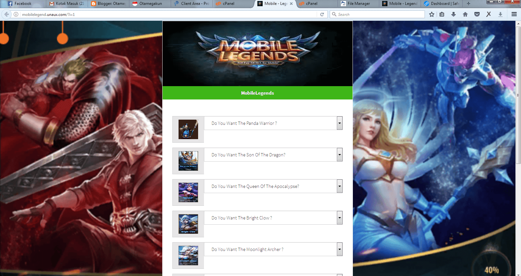Screen dimensions: 521x276
Task: Close the active Mobile - Legends tab
Action: (x=291, y=4)
